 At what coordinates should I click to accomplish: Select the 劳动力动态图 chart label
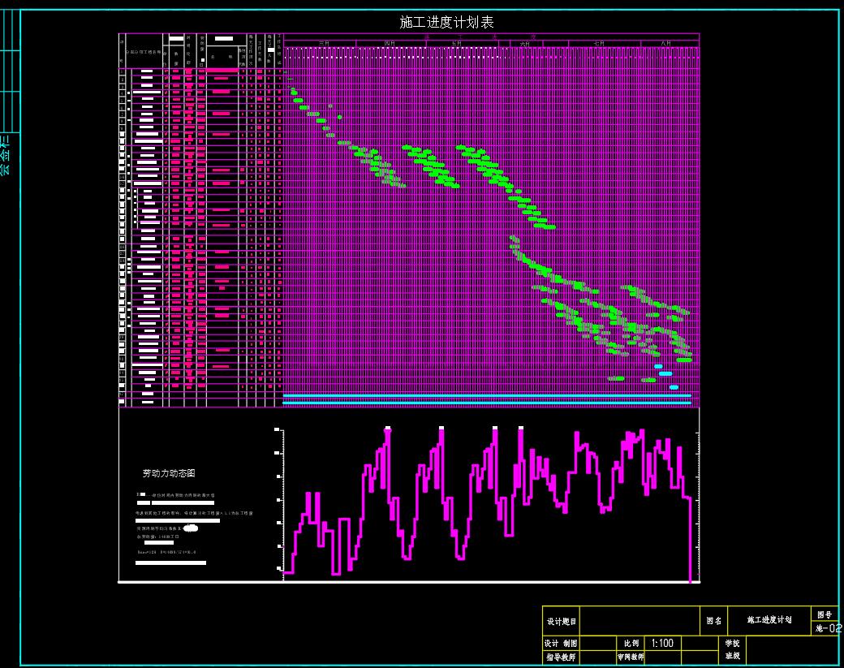(169, 473)
